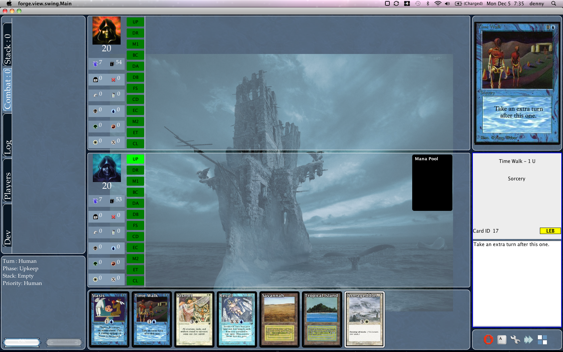Toggle the bottom player's highlighted UP phase
This screenshot has width=563, height=352.
click(135, 159)
